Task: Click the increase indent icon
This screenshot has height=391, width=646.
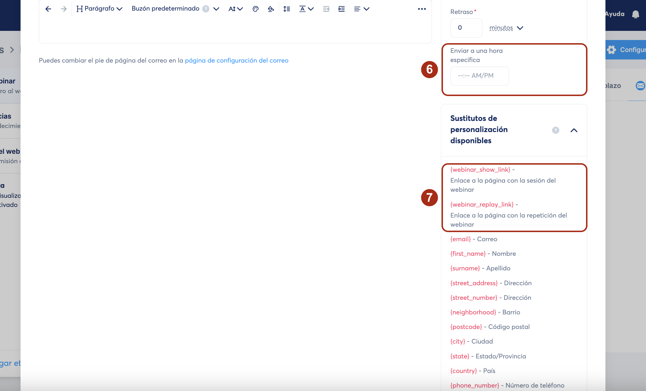Action: [342, 9]
